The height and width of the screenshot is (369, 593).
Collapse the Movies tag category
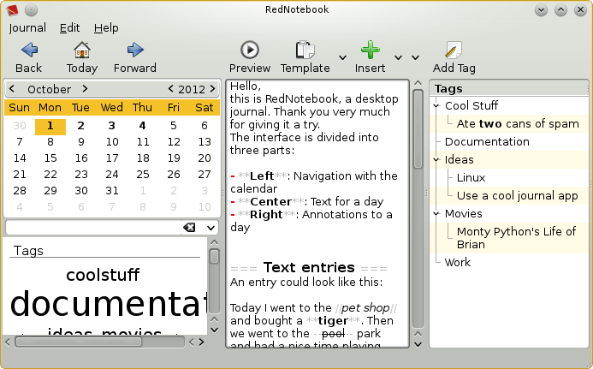tap(436, 214)
